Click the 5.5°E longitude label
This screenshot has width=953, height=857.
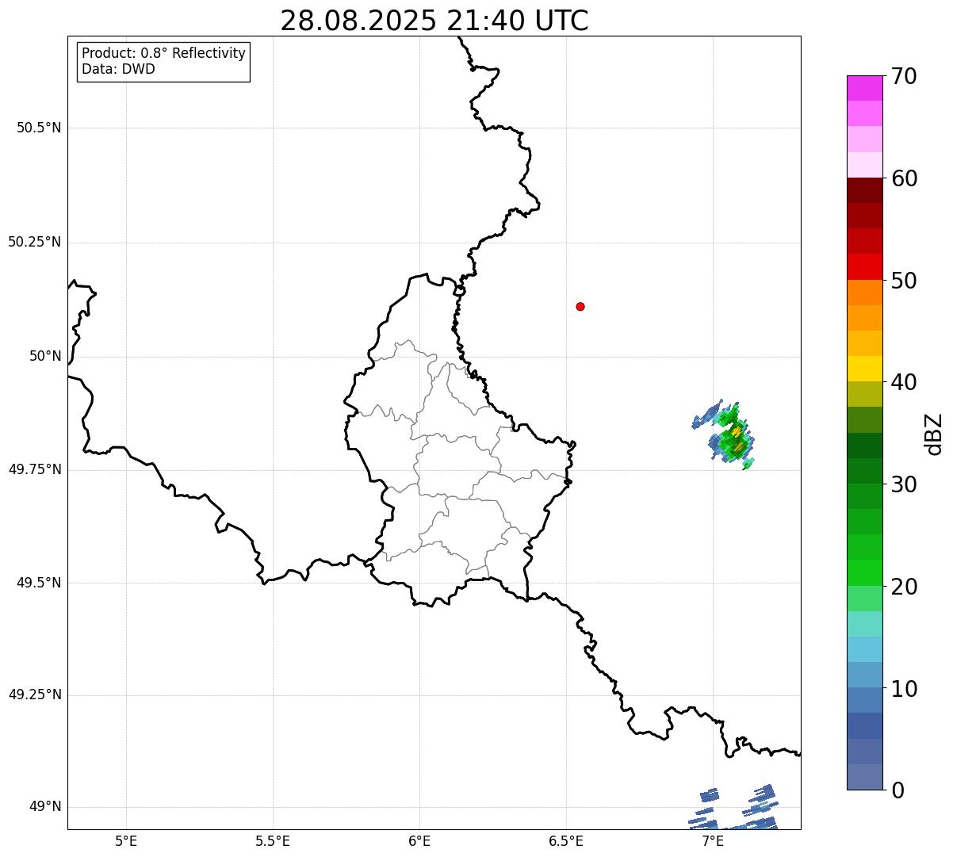[273, 840]
